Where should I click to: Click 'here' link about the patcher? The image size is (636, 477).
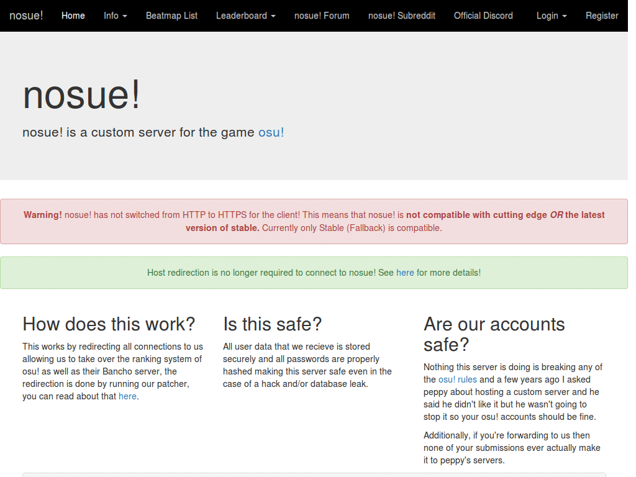[x=127, y=396]
